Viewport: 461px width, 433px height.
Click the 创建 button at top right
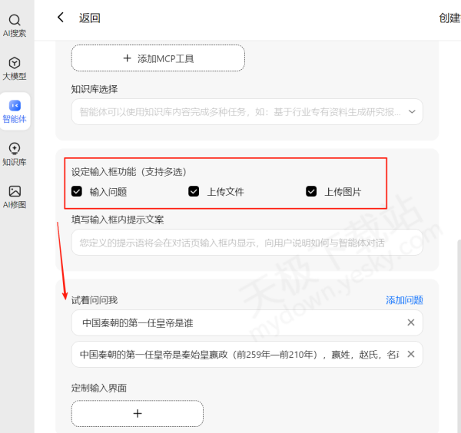(x=449, y=18)
